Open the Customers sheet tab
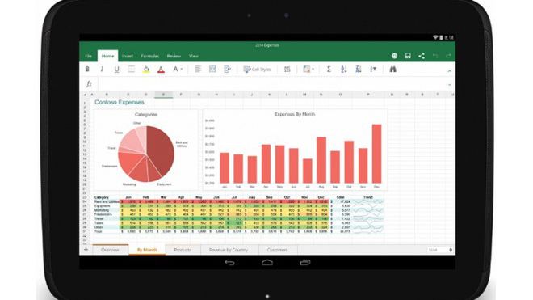Screen dimensions: 533x300 pos(277,250)
